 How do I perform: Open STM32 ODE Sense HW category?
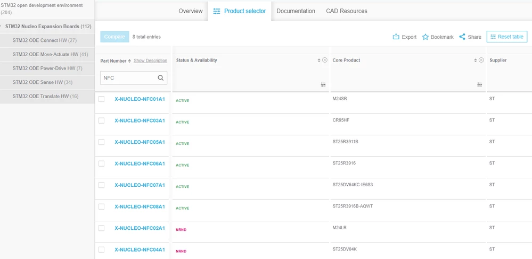tap(43, 82)
